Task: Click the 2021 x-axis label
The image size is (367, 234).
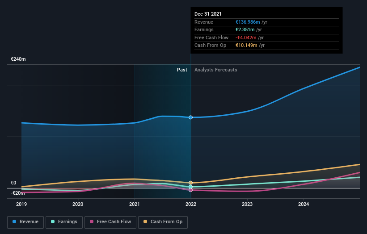Action: (x=135, y=205)
